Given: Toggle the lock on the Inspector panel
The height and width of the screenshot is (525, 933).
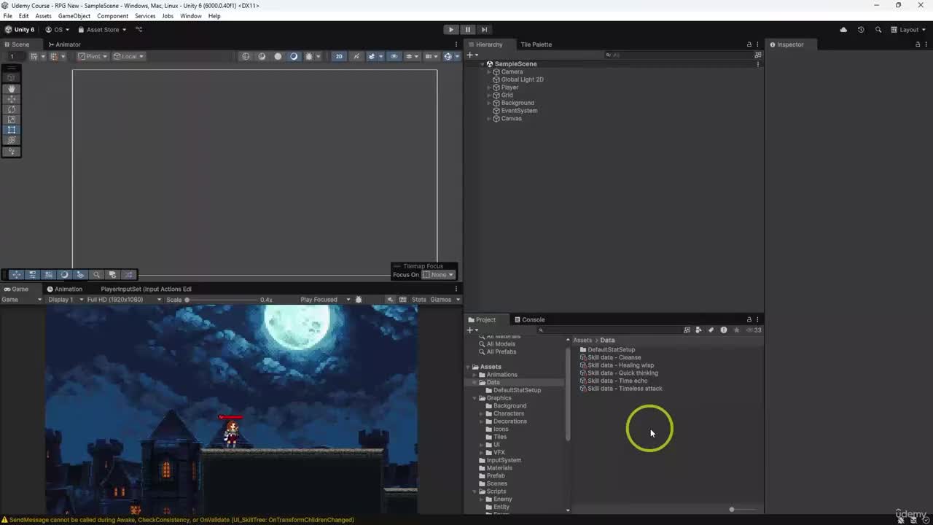Looking at the screenshot, I should pyautogui.click(x=917, y=44).
